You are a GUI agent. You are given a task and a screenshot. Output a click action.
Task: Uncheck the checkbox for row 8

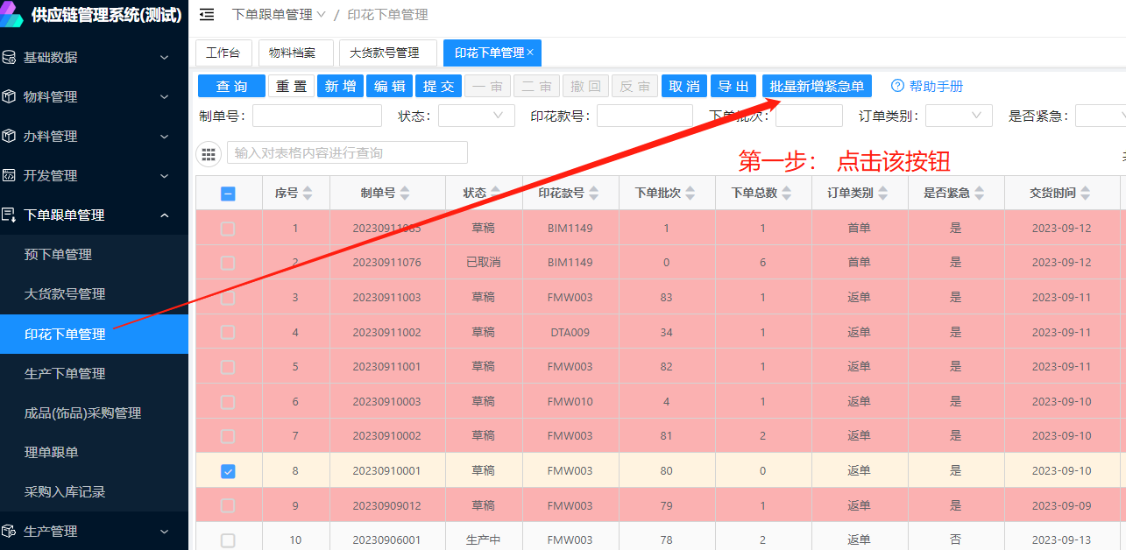(228, 471)
